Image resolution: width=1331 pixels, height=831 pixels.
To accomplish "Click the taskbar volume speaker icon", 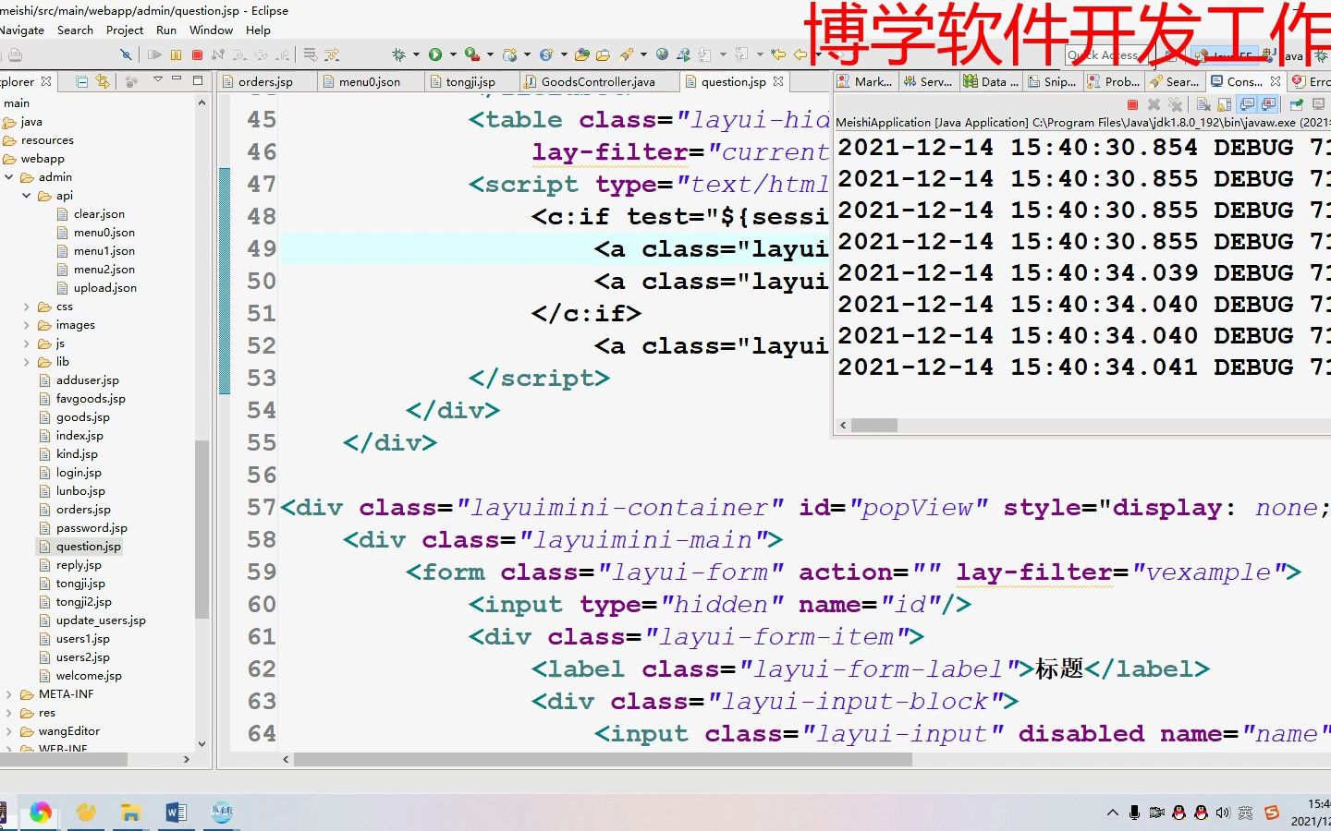I will pos(1223,813).
